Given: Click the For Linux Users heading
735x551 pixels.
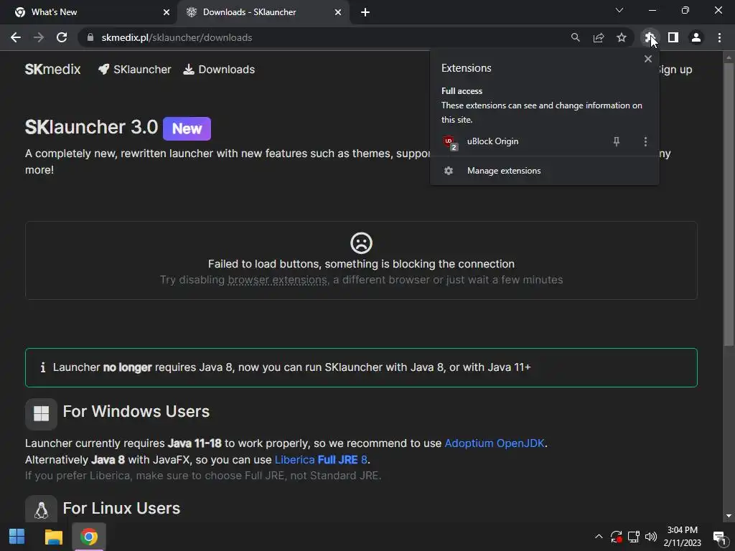Looking at the screenshot, I should [x=121, y=509].
